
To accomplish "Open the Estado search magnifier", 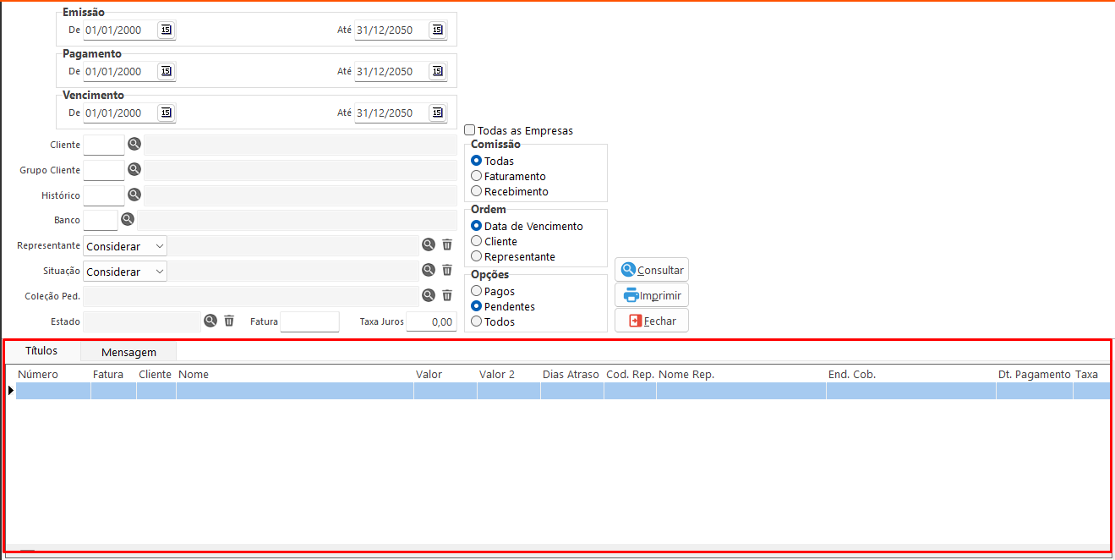I will coord(210,321).
